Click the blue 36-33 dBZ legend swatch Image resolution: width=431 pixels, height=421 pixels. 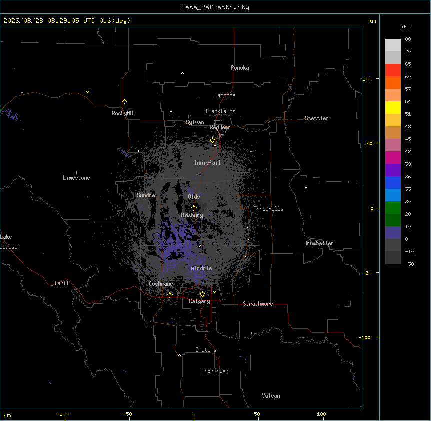(393, 182)
